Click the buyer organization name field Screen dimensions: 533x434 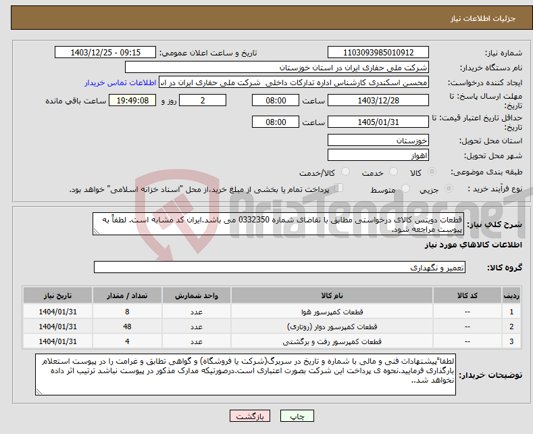(277, 68)
